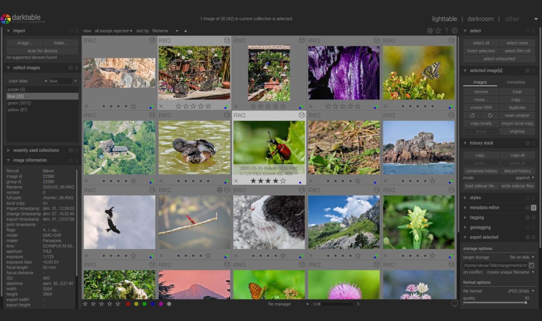Toggle the green color label in bottom bar
Image resolution: width=542 pixels, height=321 pixels.
coord(145,304)
